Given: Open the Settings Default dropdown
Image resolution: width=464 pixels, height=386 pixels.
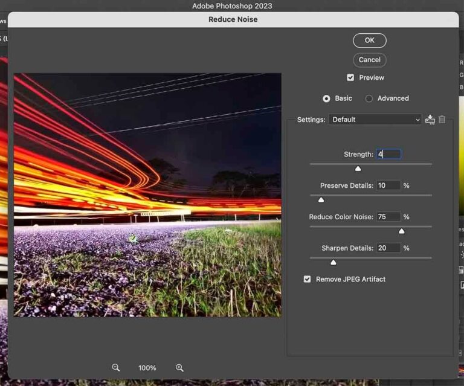Looking at the screenshot, I should 375,120.
